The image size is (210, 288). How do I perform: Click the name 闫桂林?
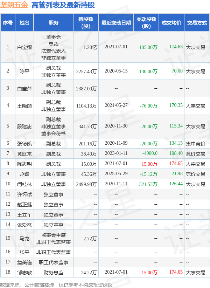pos(24,184)
